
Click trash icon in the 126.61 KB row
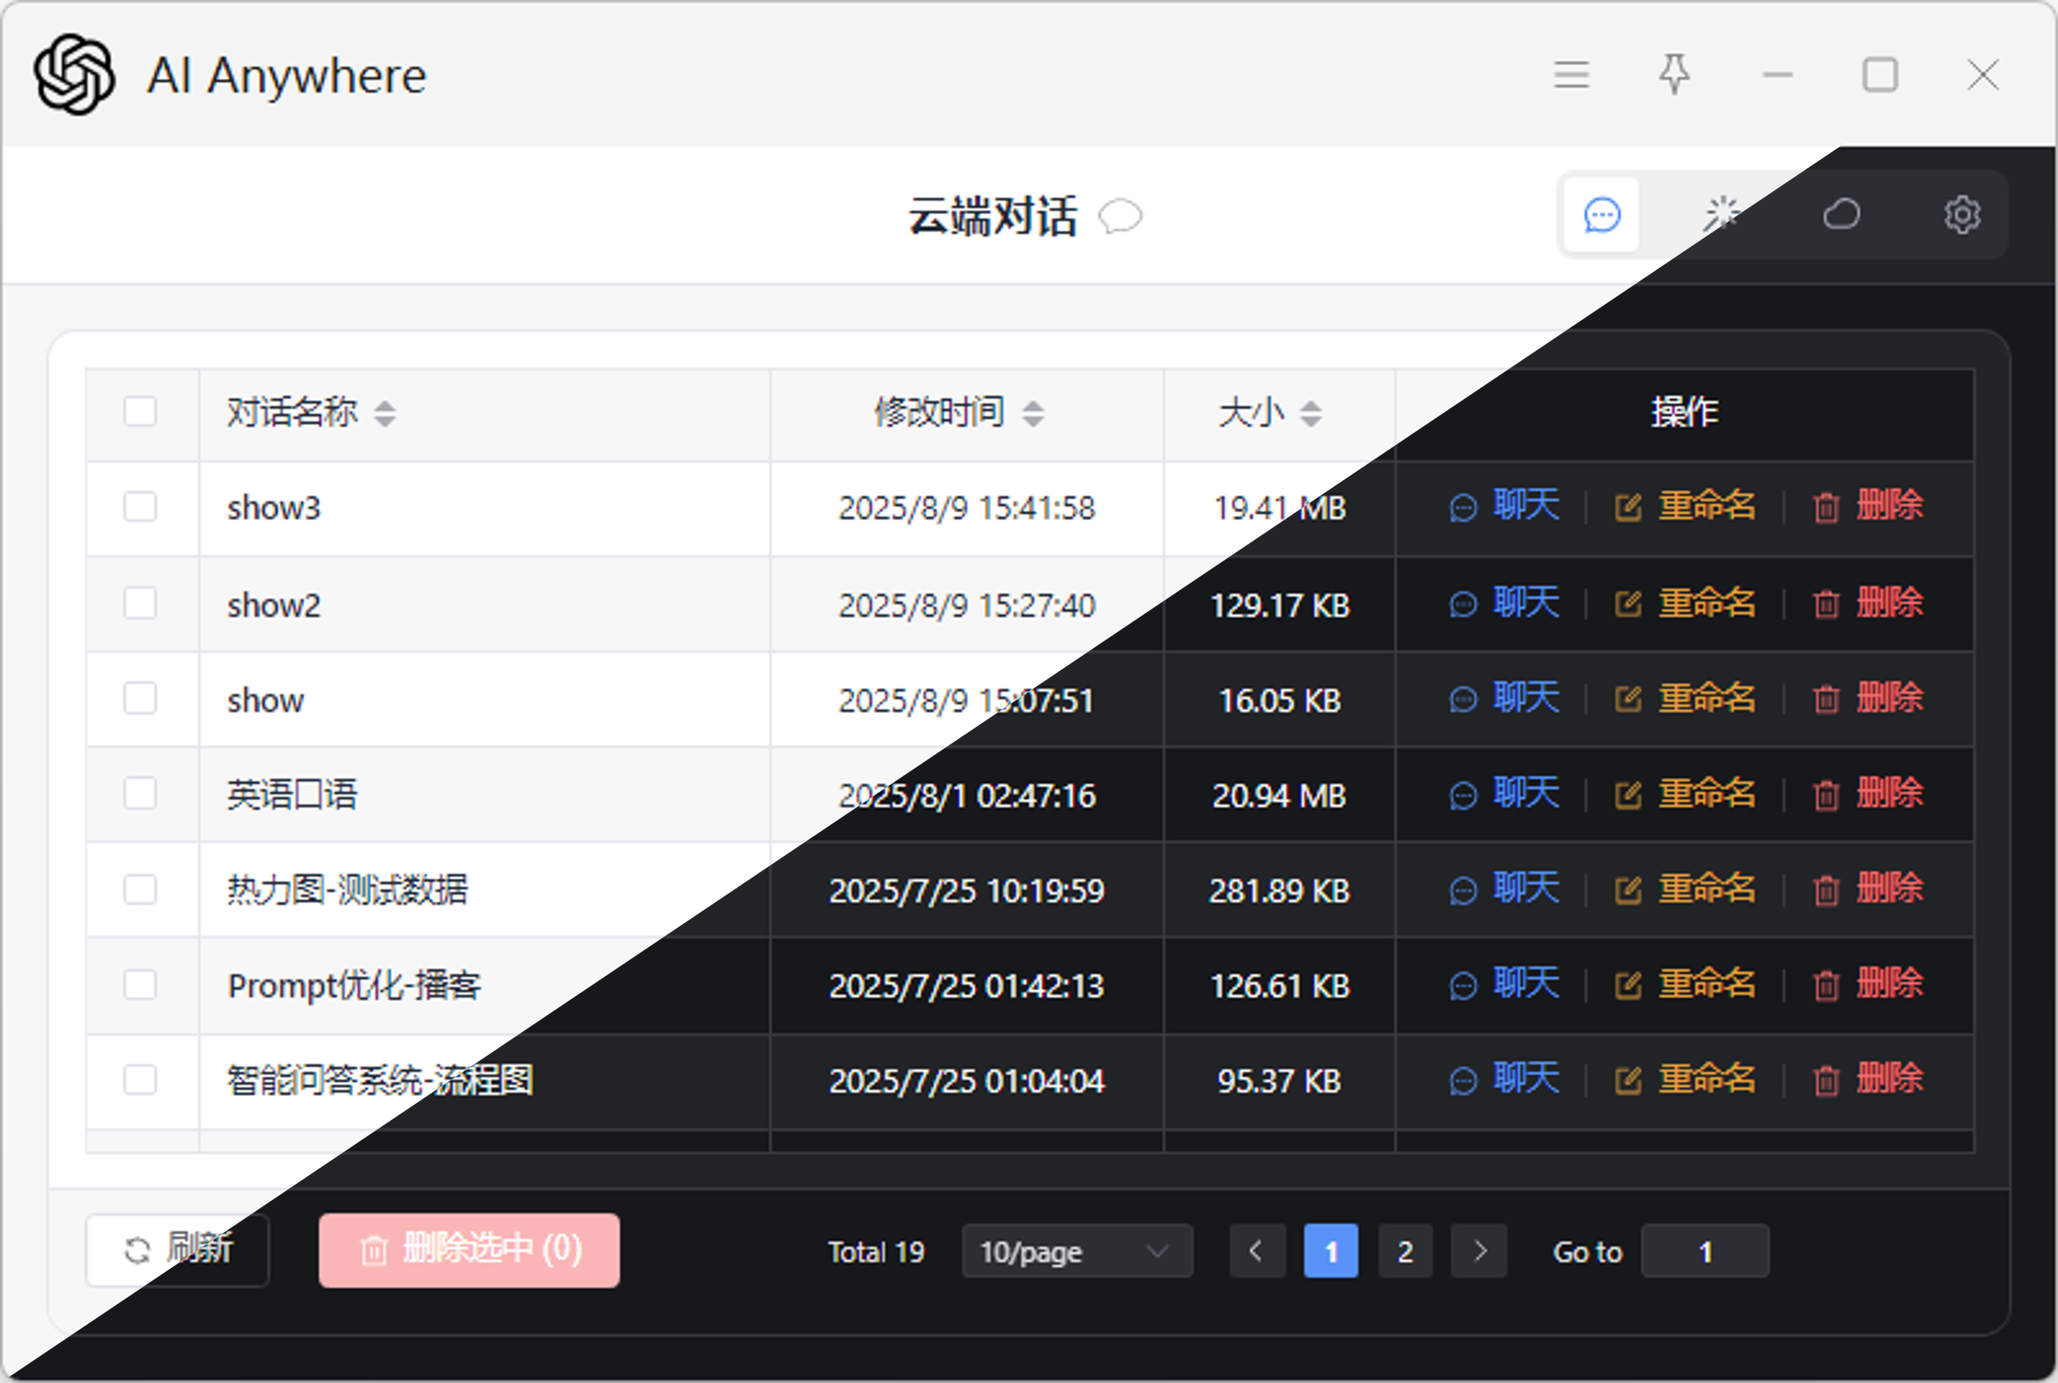click(1826, 986)
